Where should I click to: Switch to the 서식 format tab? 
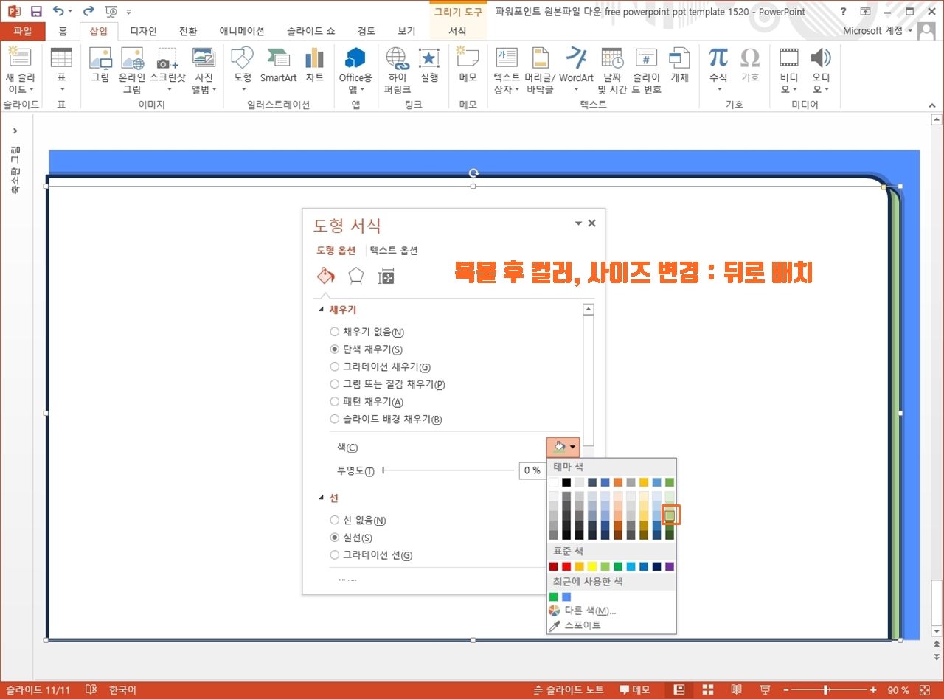[457, 31]
